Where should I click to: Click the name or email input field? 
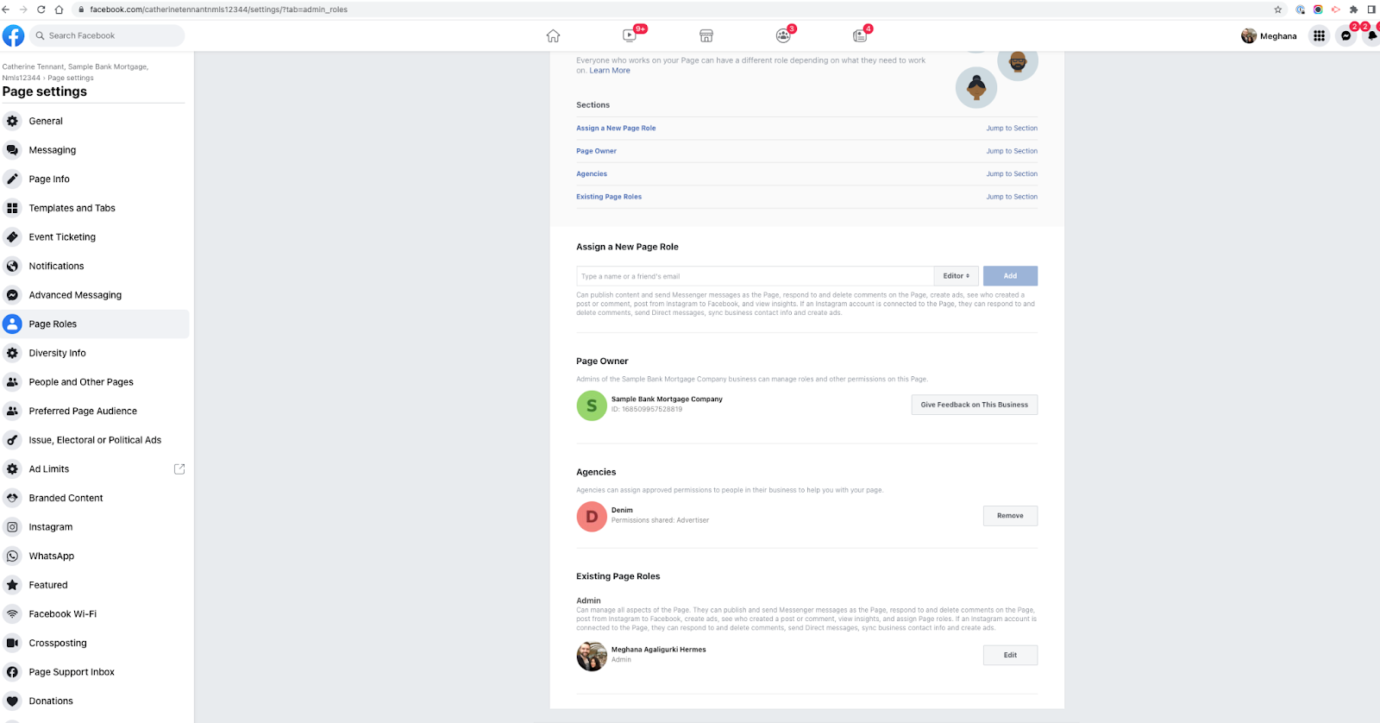[x=755, y=276]
